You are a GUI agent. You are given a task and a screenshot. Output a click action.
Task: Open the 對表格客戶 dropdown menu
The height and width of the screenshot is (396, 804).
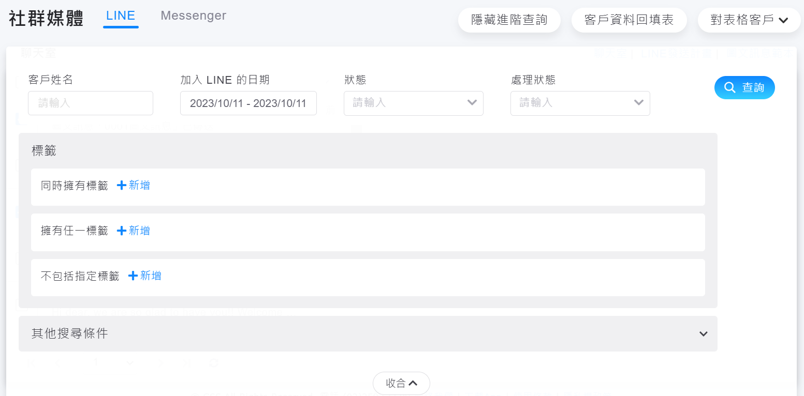click(749, 20)
